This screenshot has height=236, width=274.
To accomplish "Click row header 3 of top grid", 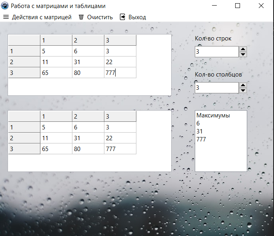I will click(24, 73).
